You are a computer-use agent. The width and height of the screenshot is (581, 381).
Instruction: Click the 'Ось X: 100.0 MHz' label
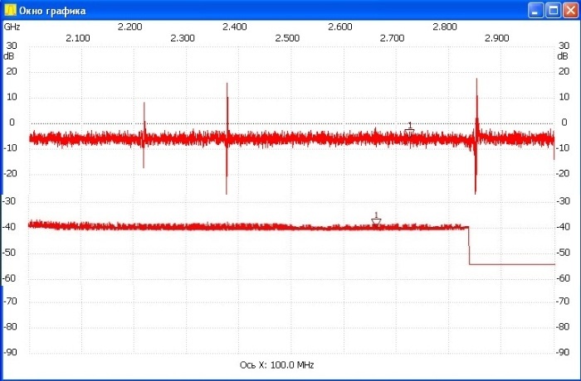276,365
